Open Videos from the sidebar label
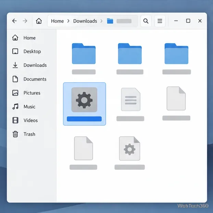 click(30, 120)
